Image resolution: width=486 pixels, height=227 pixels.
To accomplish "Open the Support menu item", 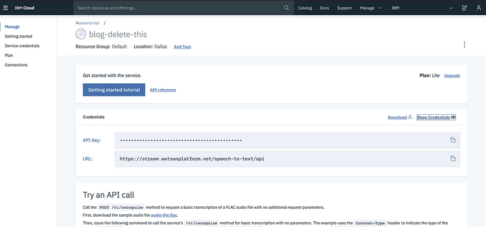I will [344, 8].
